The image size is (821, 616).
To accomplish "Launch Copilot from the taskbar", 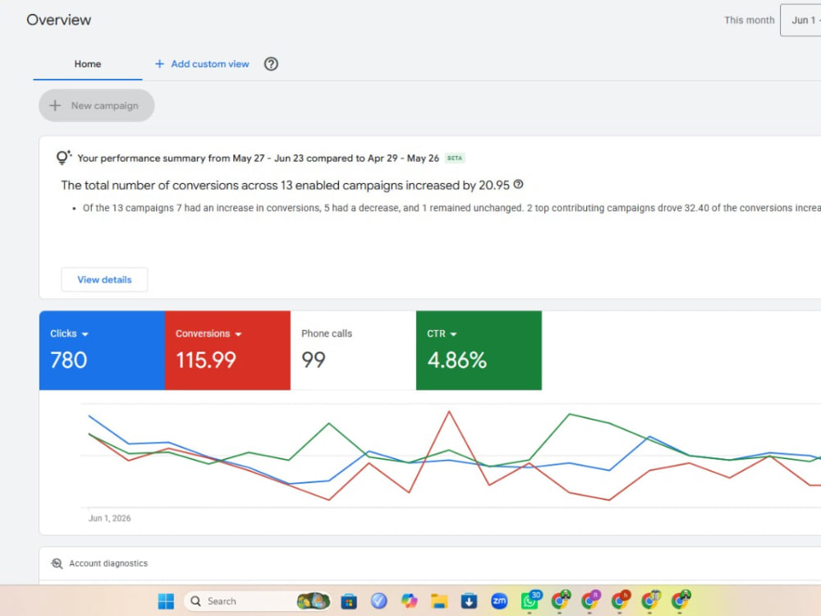I will point(409,601).
